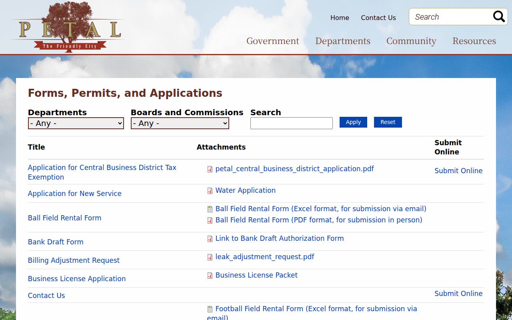Open the Ball Field Rental Form title link
Screen dimensions: 512x320
64,218
